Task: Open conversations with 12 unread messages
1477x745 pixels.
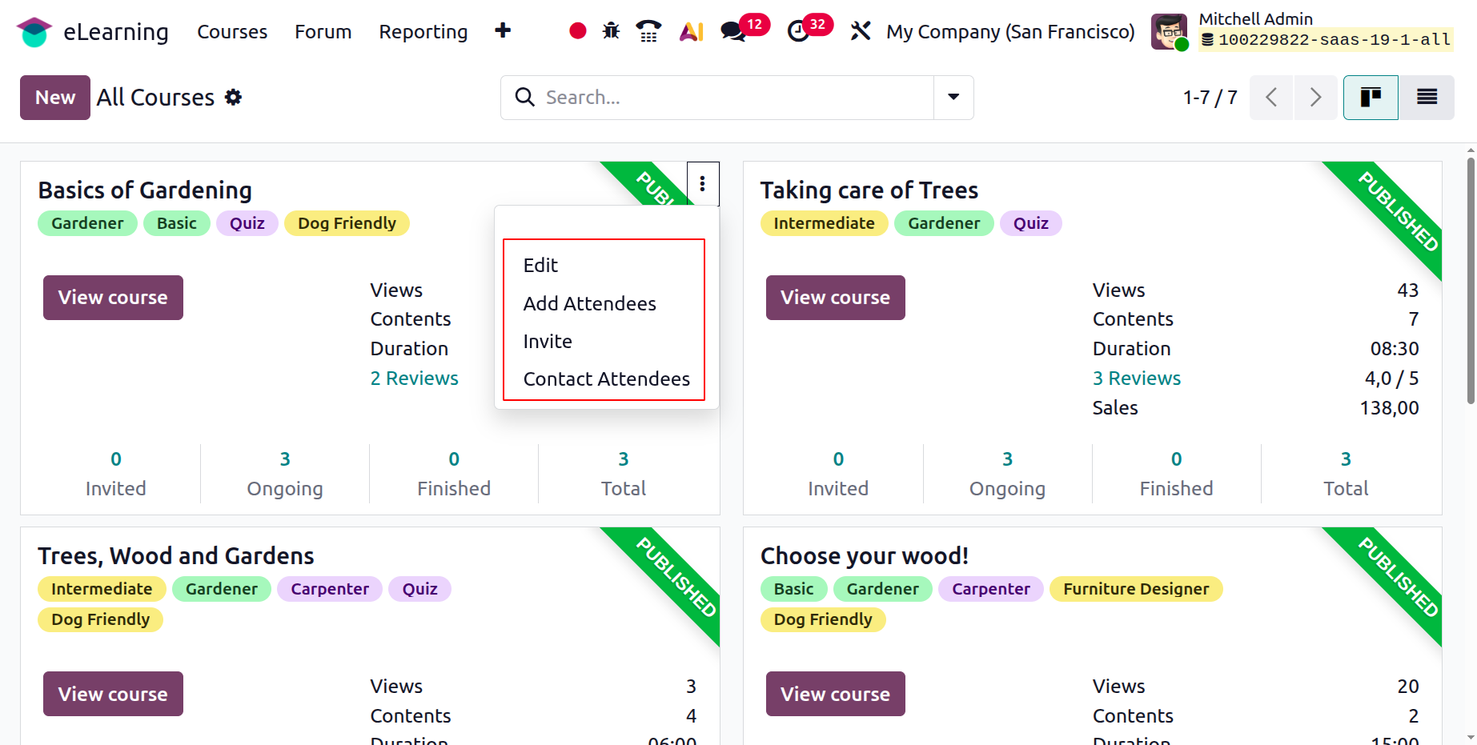Action: pos(733,31)
